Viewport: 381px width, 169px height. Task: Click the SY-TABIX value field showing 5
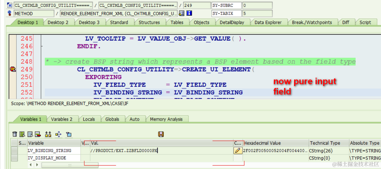[x=257, y=13]
